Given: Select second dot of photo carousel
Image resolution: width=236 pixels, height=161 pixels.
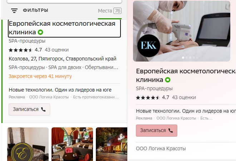Looking at the screenshot, I should click(x=187, y=58).
